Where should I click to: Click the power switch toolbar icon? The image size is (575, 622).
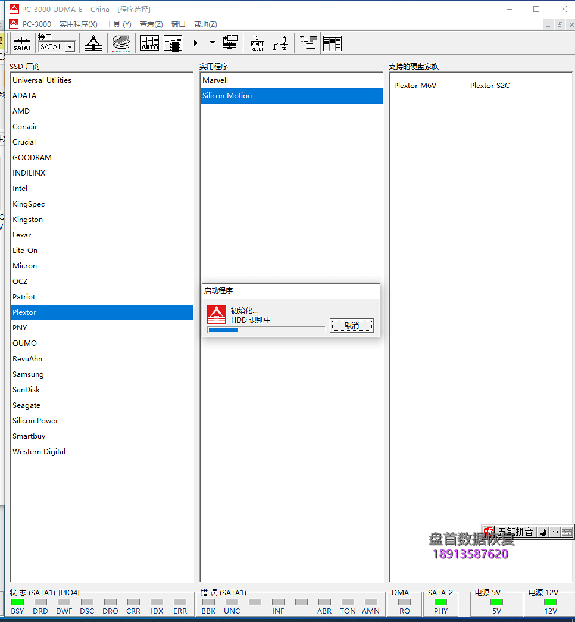click(x=280, y=43)
